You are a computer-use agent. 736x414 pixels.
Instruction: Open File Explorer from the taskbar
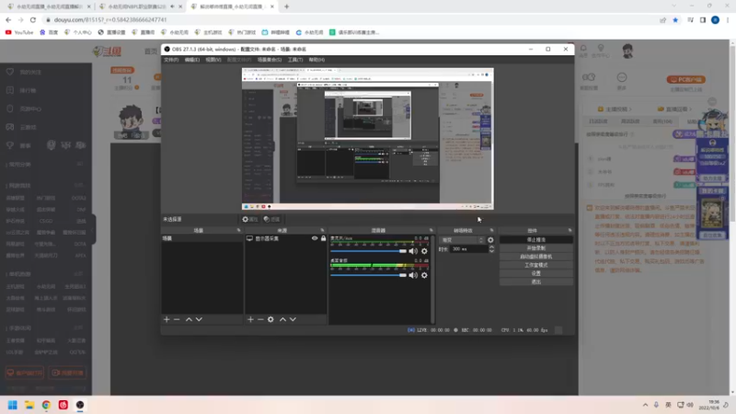29,405
